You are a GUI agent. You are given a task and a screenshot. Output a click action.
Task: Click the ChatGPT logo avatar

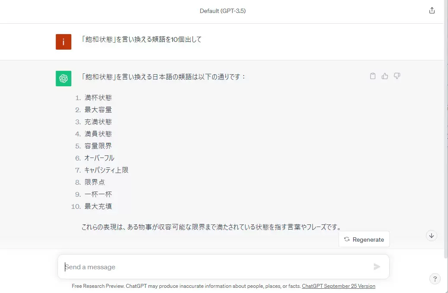(64, 79)
